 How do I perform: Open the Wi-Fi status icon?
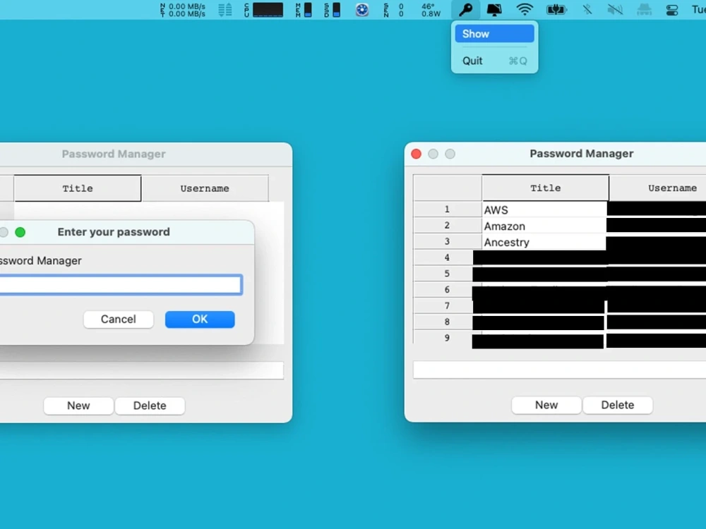click(525, 9)
